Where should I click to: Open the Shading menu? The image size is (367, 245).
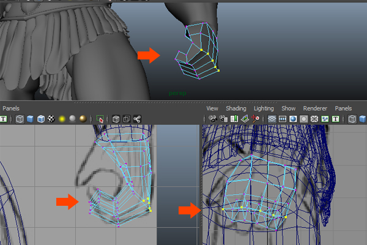tap(236, 108)
